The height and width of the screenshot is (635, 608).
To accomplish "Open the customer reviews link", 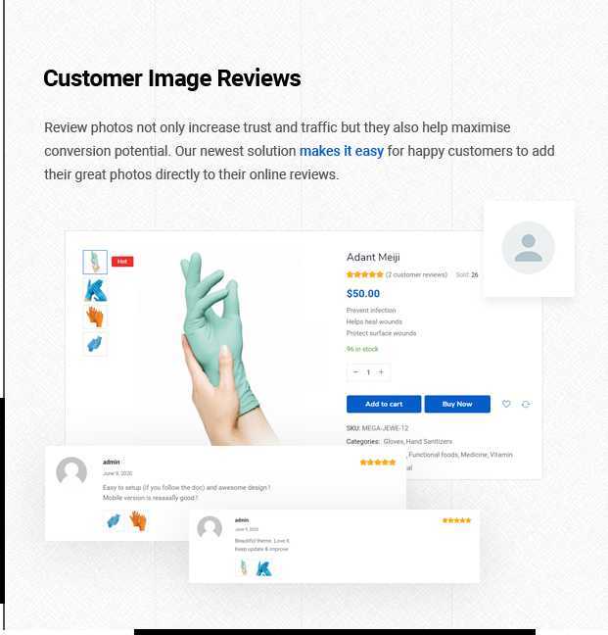I will [x=416, y=274].
